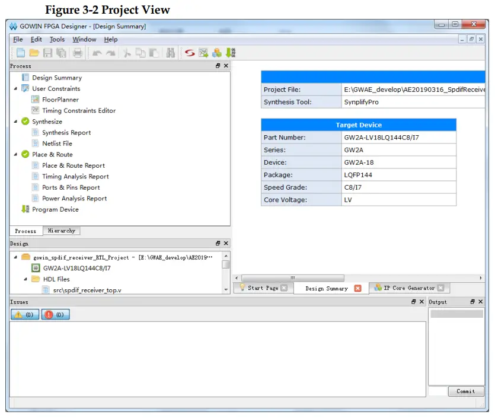Collapse the Synthesize tree node
495x418 pixels.
(15, 122)
